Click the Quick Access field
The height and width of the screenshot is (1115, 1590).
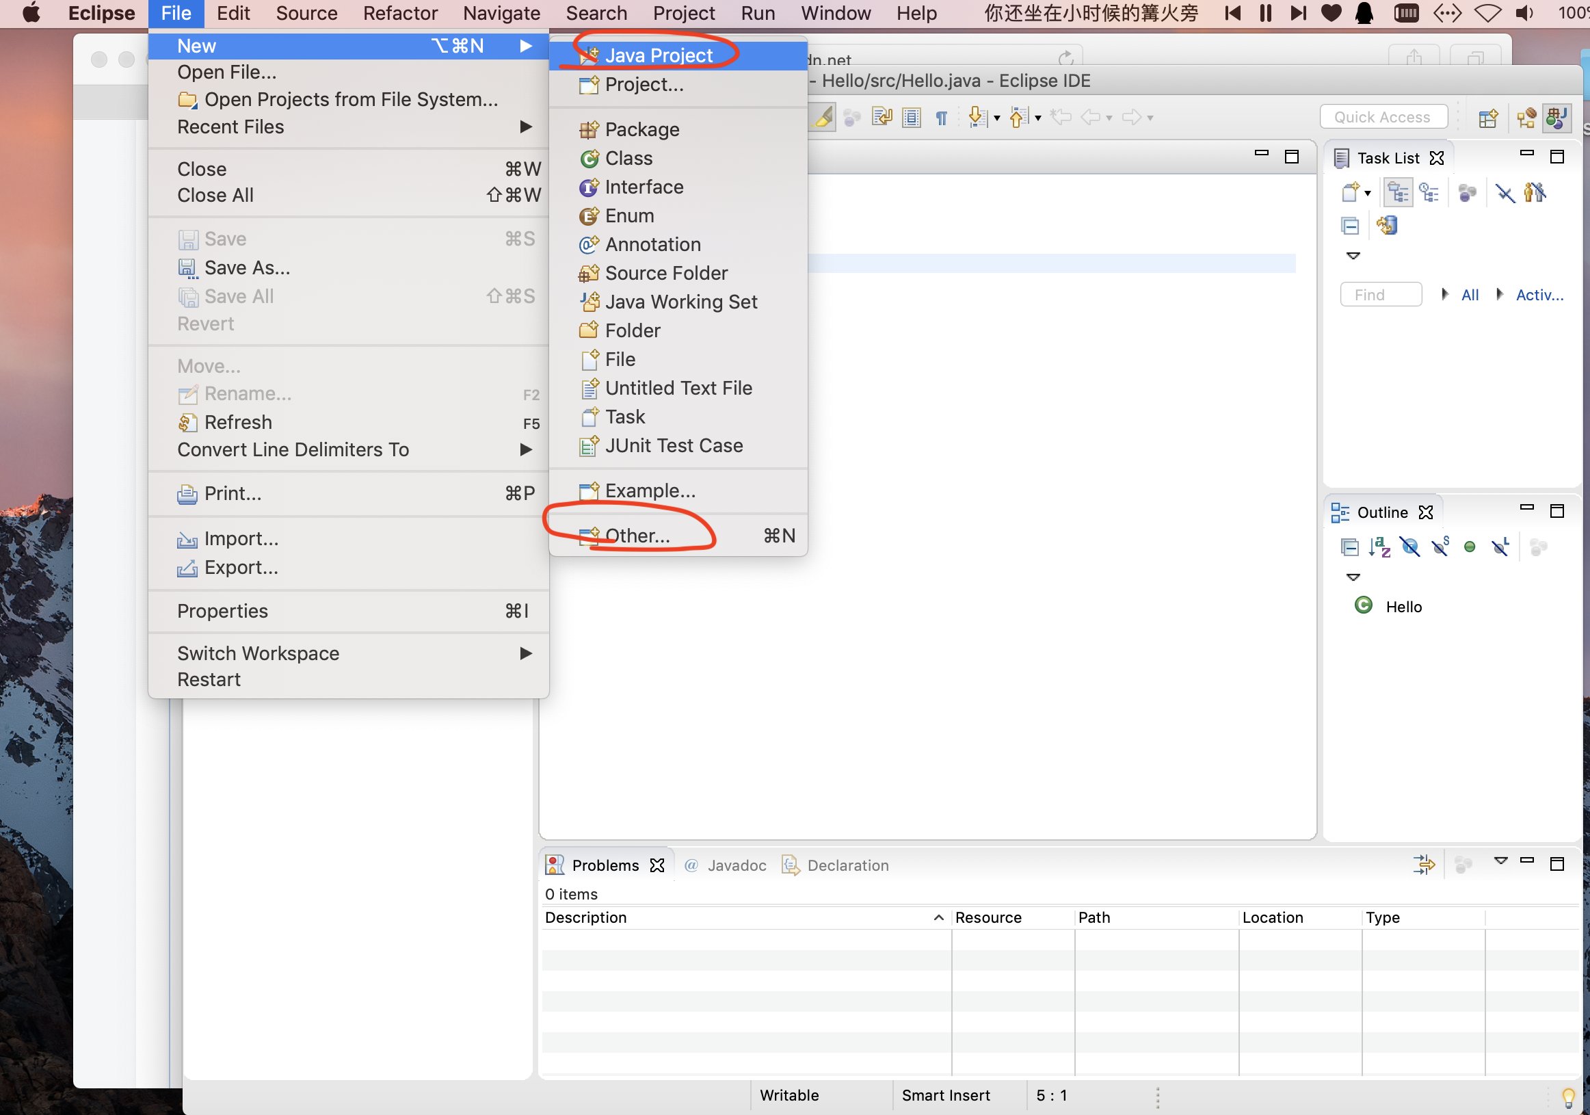tap(1383, 117)
